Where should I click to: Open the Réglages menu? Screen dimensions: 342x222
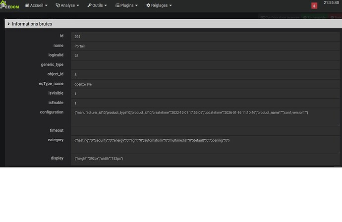159,5
